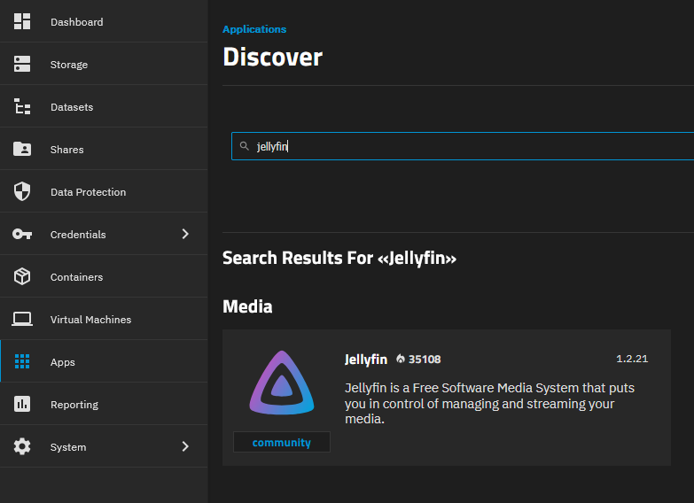Open the Data Protection shield icon
694x503 pixels.
pyautogui.click(x=22, y=191)
